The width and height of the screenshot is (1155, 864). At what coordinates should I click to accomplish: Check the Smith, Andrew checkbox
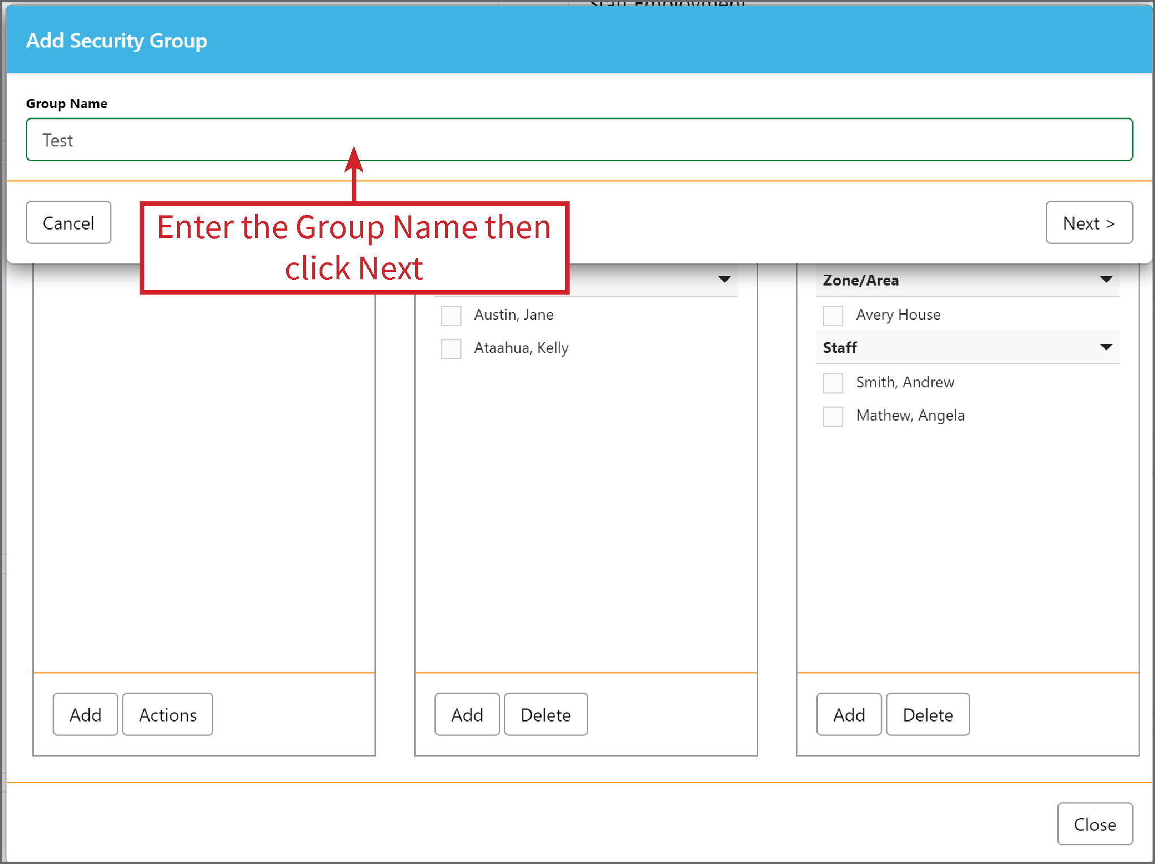click(x=833, y=383)
